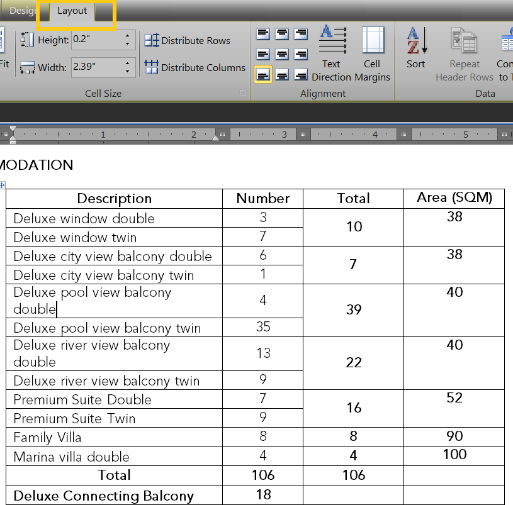Select the Align Top Right icon
The image size is (513, 505).
[x=301, y=33]
